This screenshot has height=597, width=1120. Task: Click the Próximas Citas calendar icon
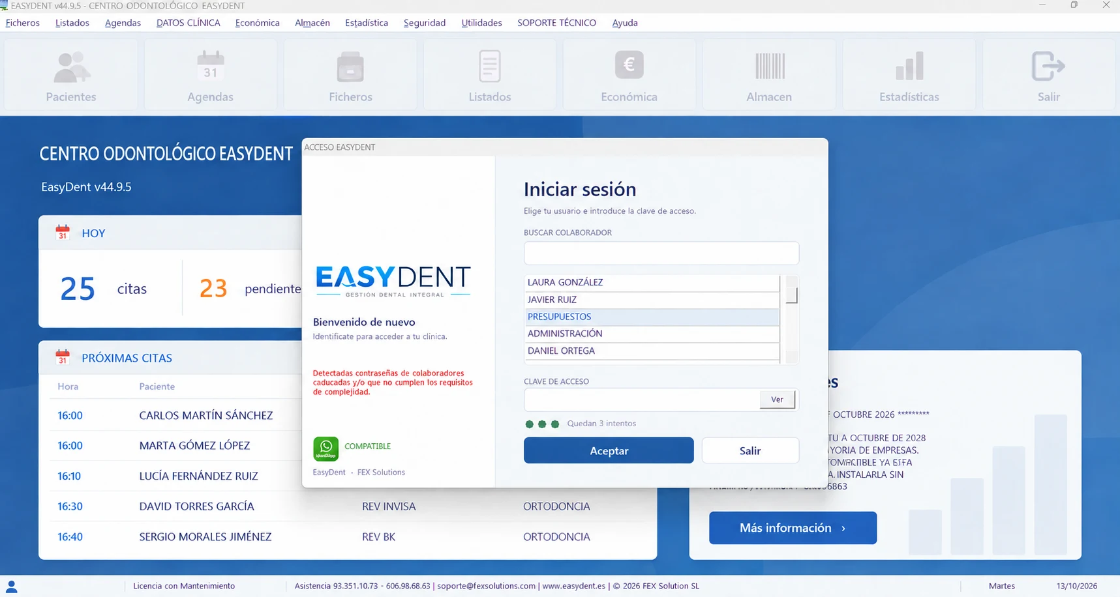(x=63, y=357)
